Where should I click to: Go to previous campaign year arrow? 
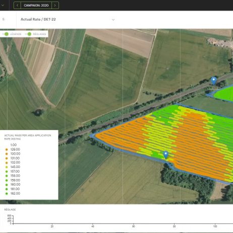(x=17, y=6)
